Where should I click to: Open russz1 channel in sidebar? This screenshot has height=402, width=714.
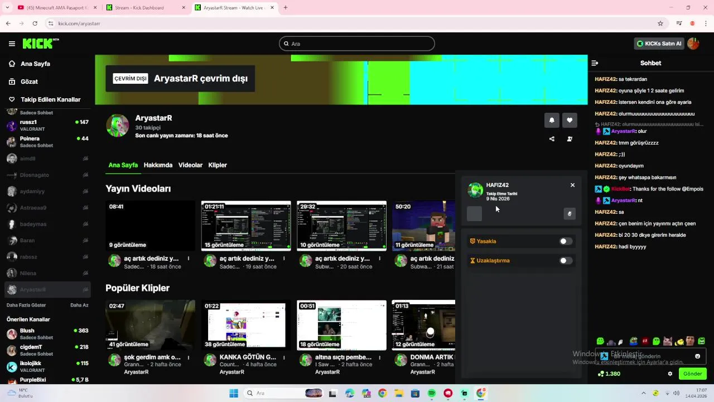[x=47, y=125]
